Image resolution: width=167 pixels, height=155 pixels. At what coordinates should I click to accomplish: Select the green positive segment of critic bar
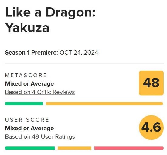24,104
